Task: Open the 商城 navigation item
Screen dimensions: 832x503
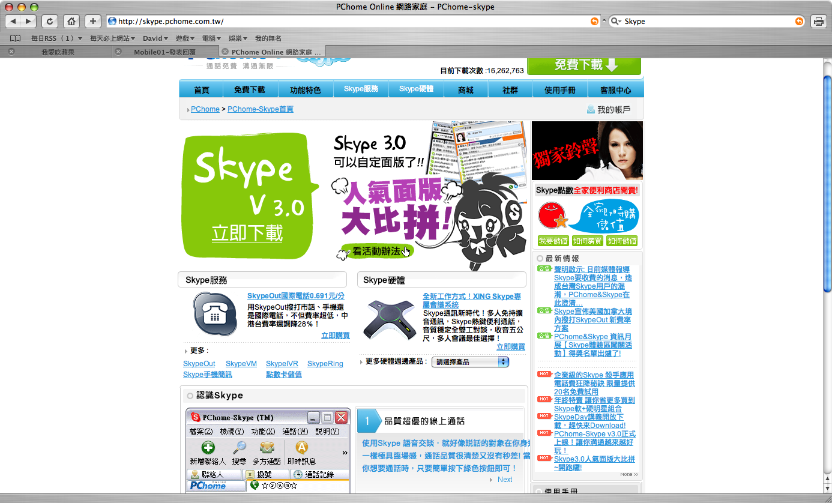Action: (465, 90)
